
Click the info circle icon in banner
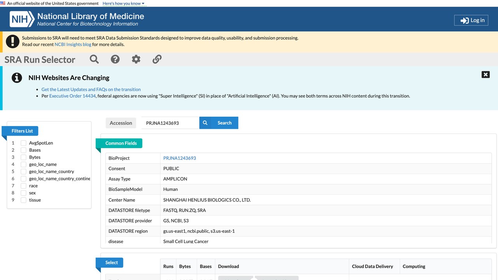tap(17, 78)
